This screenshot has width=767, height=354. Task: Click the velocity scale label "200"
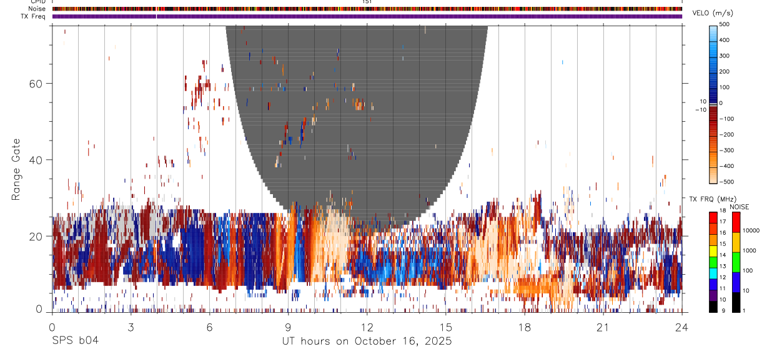click(x=725, y=71)
